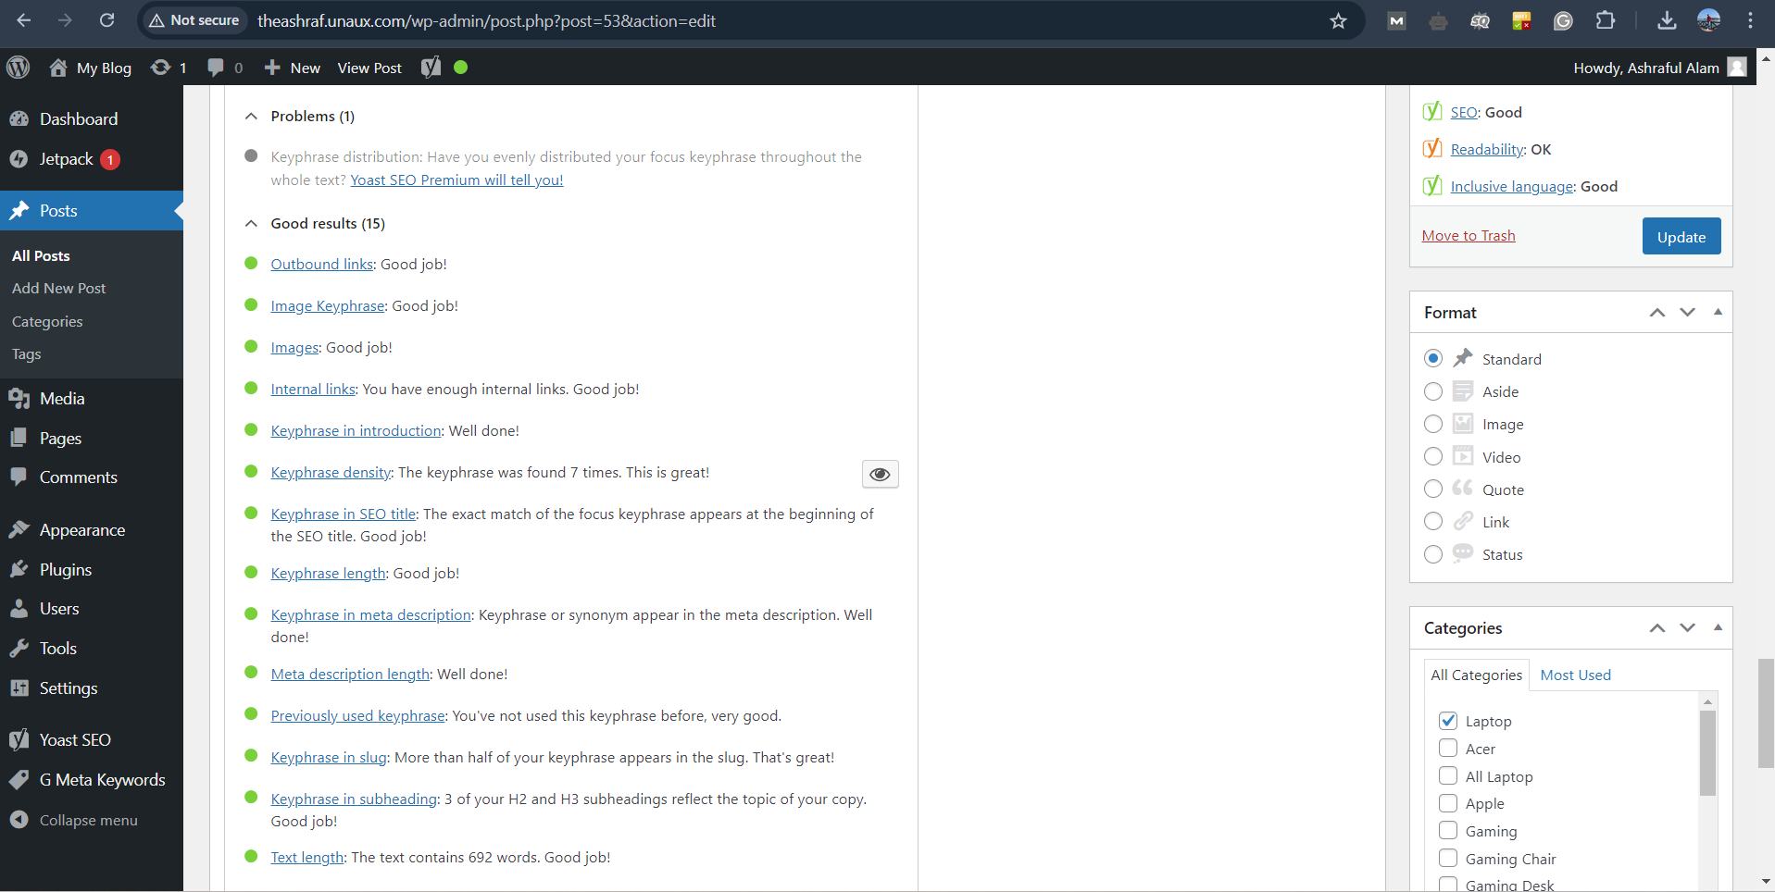Toggle the keyphrase density highlight eye button

[880, 474]
